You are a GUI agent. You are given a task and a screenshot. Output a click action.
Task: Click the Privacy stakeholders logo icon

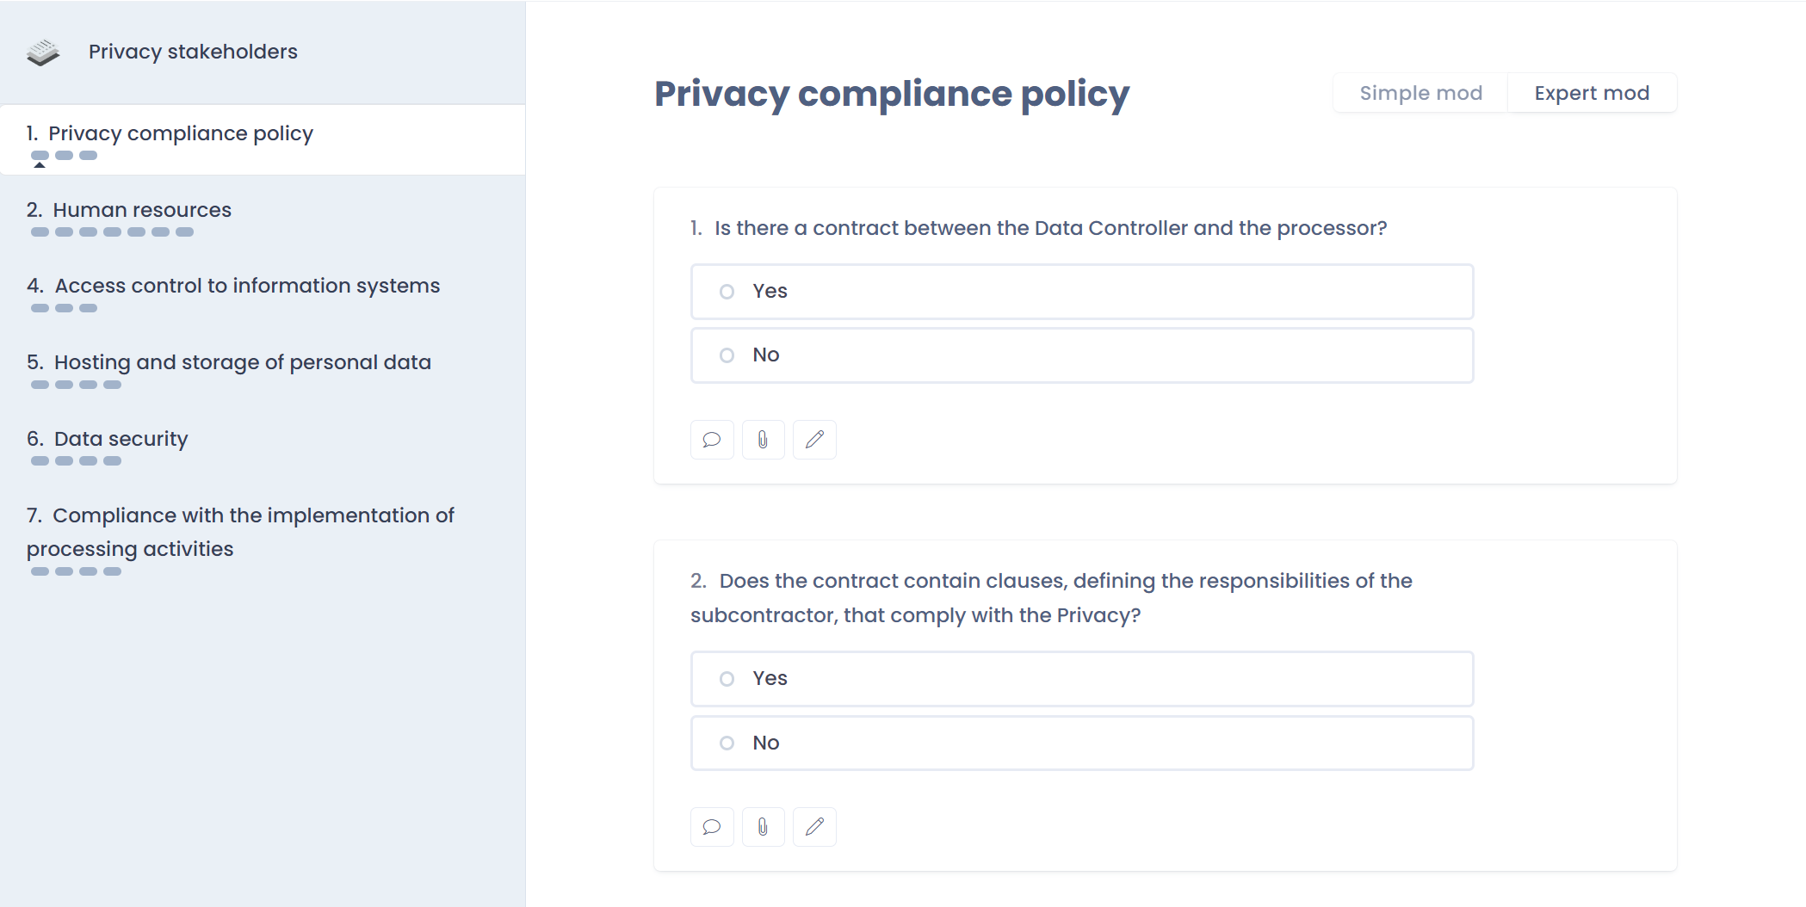43,51
